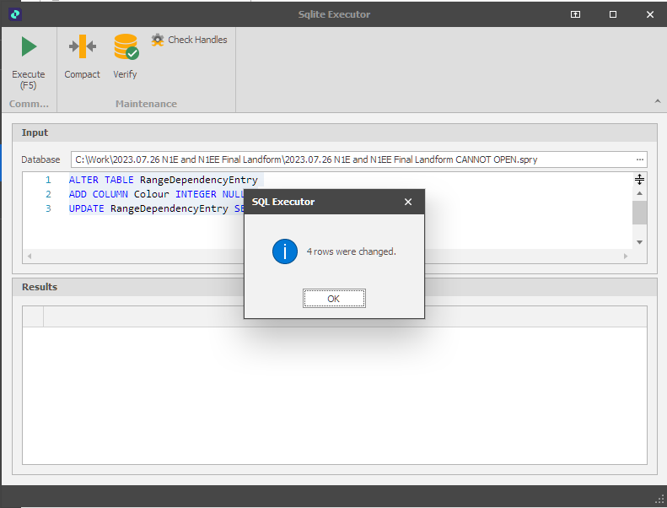667x508 pixels.
Task: Click the editor split handle icon
Action: (x=639, y=180)
